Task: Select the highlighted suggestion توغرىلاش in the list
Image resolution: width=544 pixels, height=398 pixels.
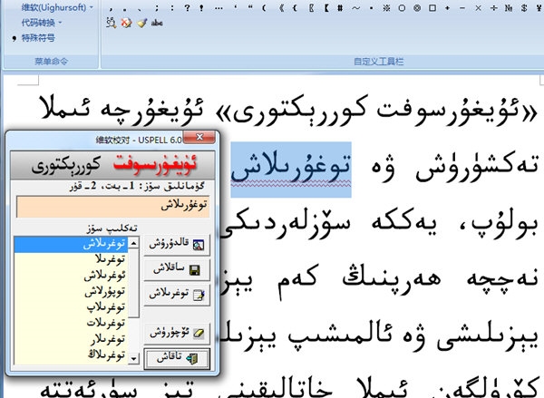Action: [71, 244]
